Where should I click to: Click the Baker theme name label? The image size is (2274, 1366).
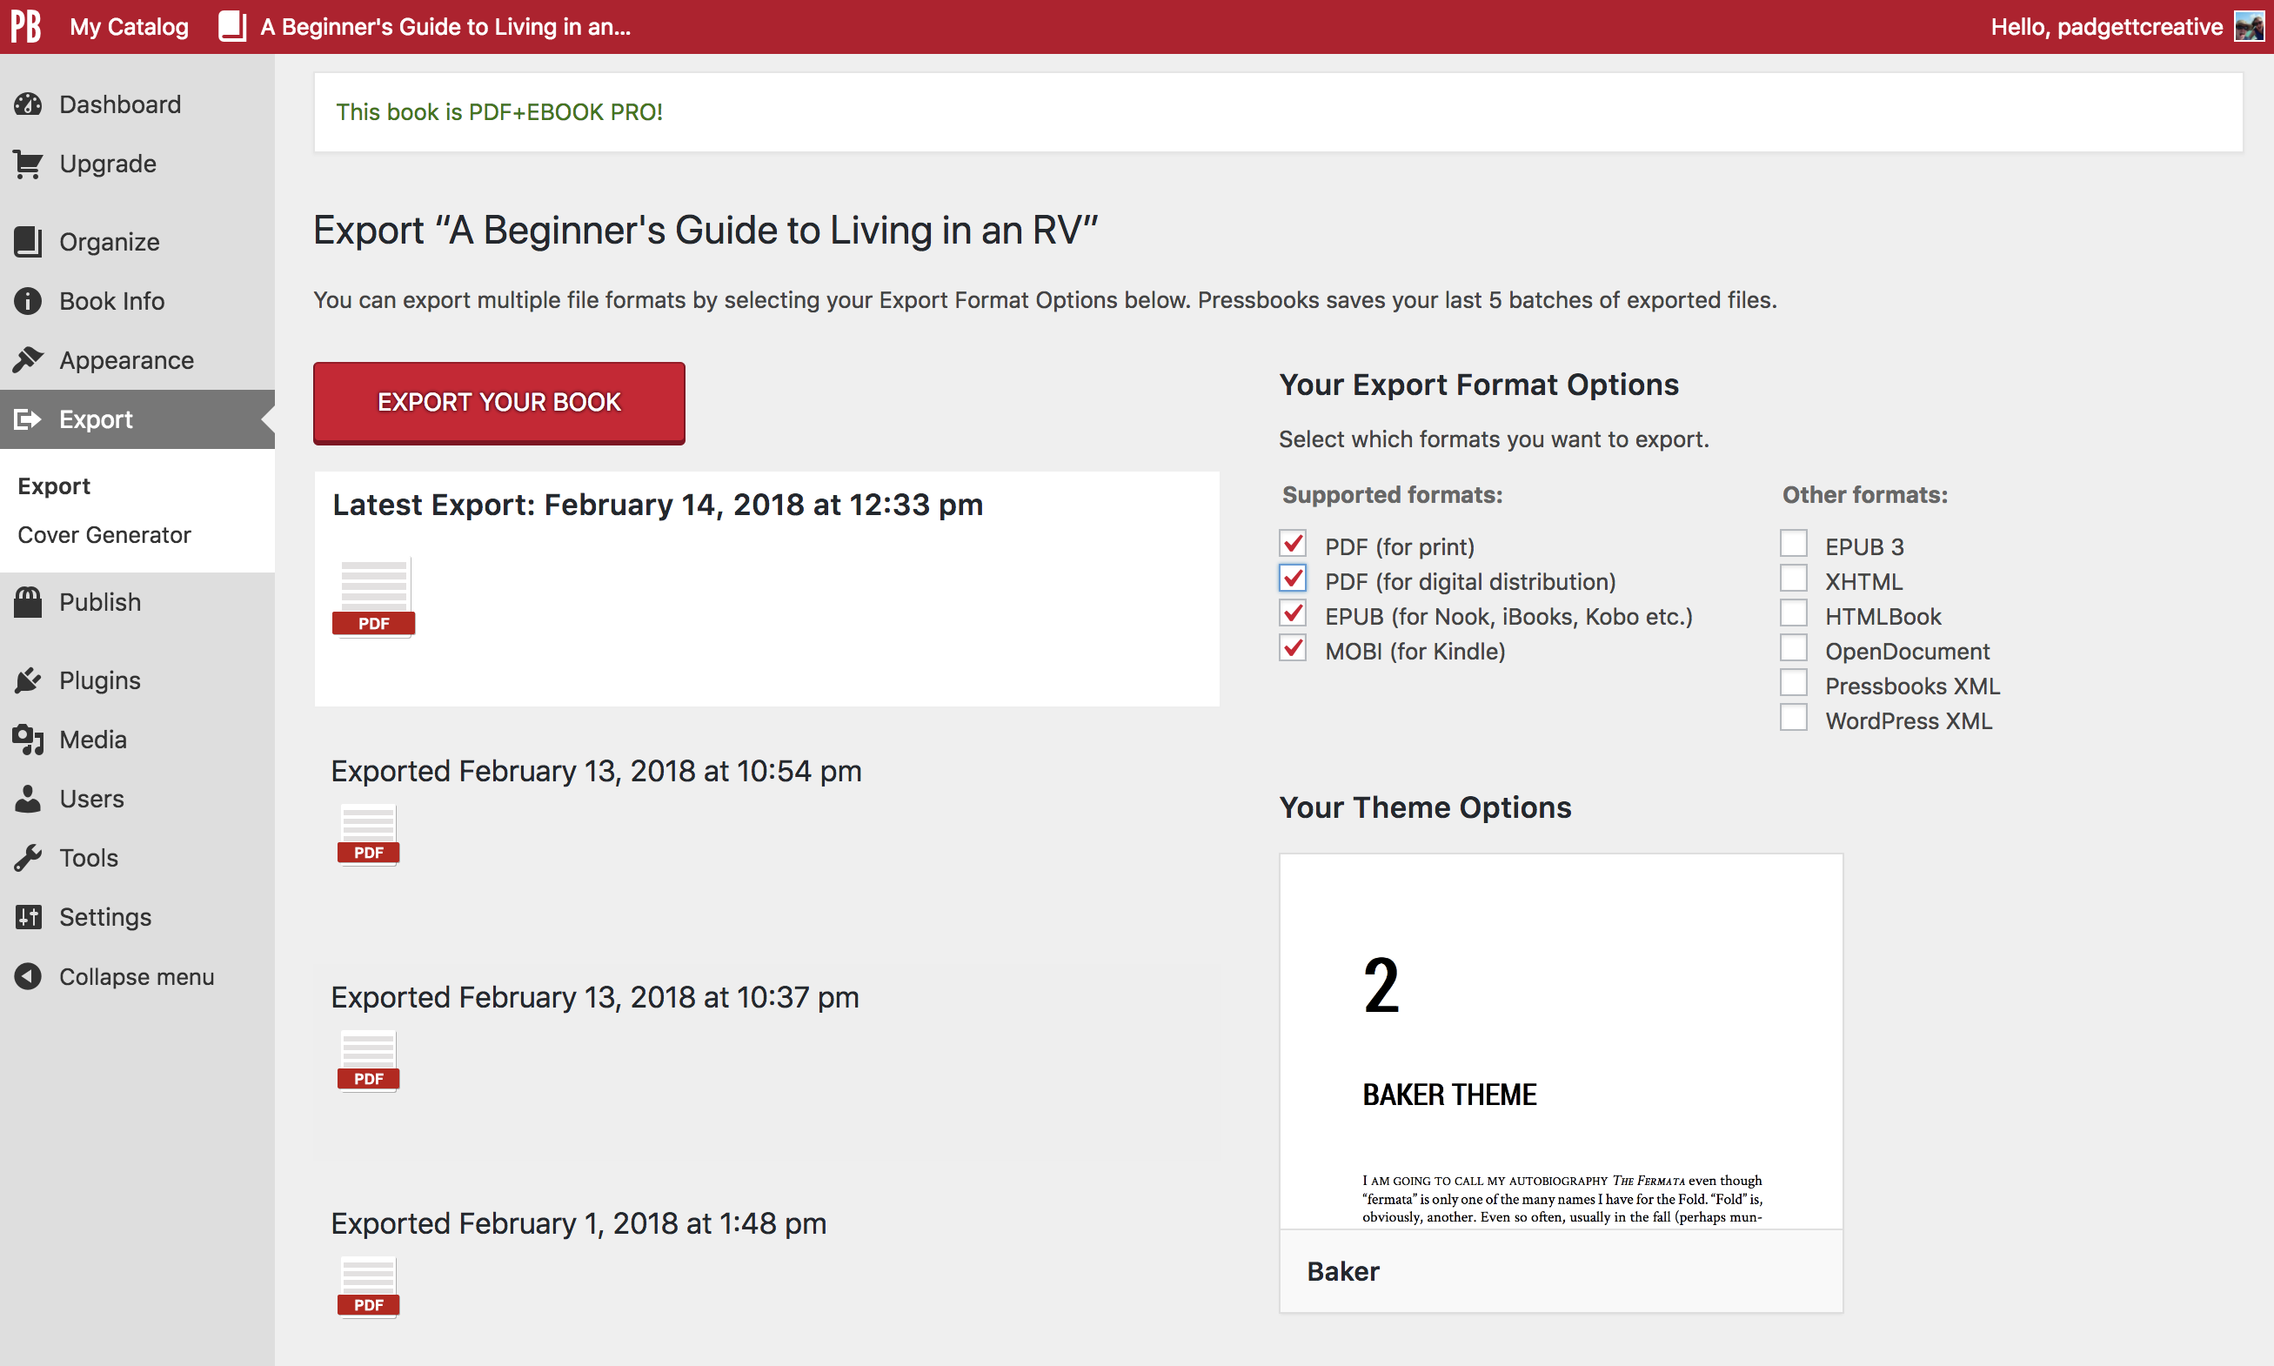point(1342,1271)
